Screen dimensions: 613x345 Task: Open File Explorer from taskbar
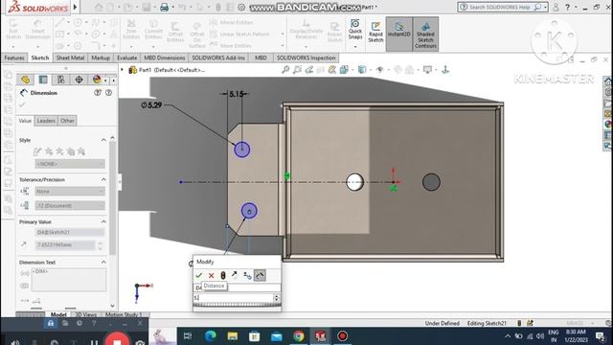pos(233,336)
